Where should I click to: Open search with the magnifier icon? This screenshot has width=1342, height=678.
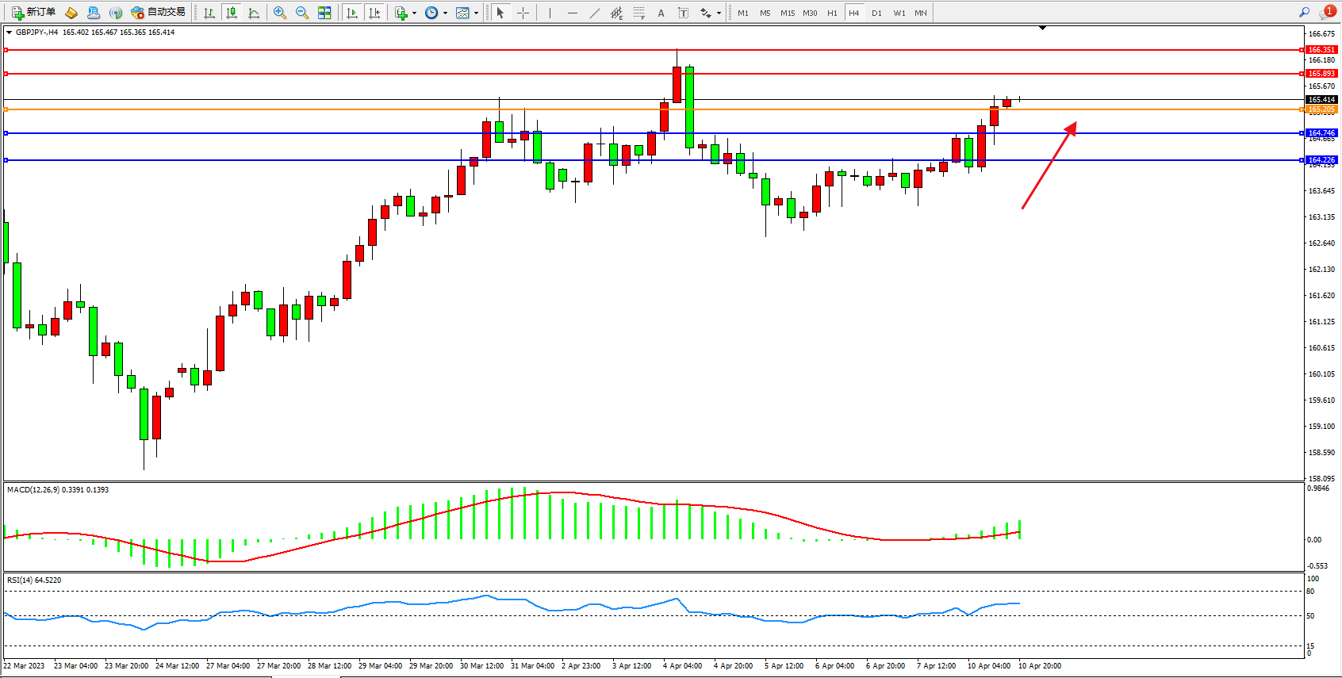coord(1304,12)
